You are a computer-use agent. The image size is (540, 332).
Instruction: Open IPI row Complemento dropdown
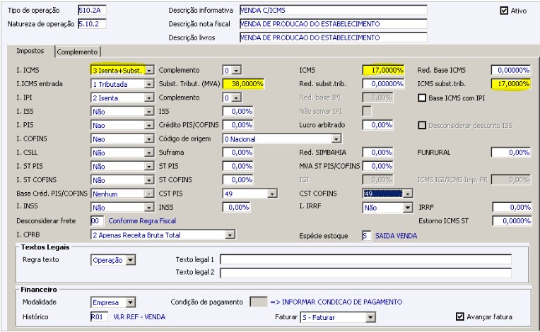pos(236,98)
